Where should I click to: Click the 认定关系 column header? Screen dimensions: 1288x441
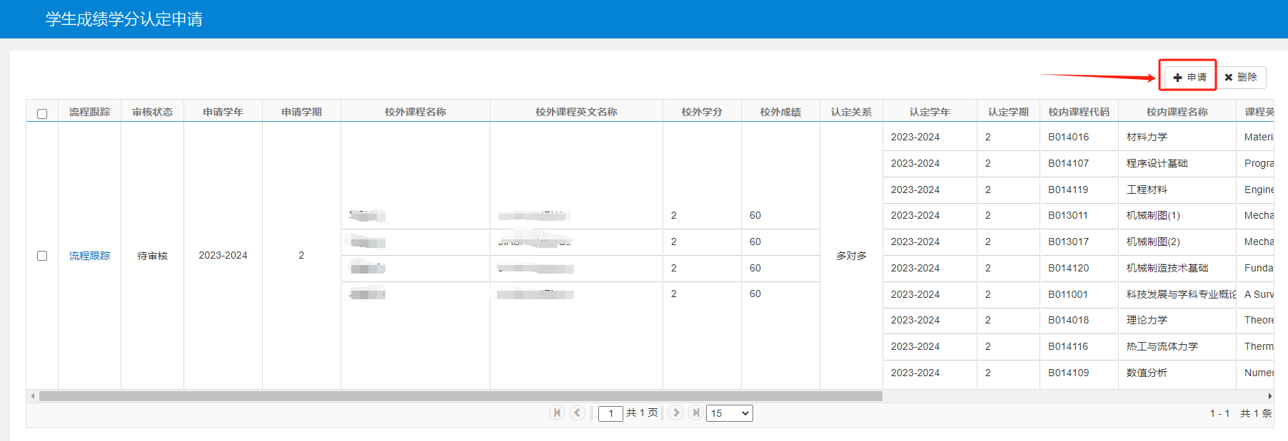[852, 112]
